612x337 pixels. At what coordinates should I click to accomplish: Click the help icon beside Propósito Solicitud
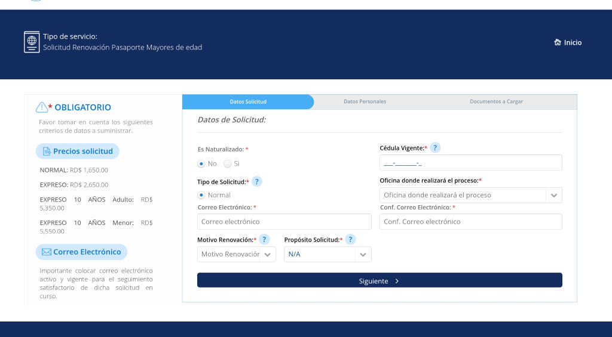(x=350, y=239)
